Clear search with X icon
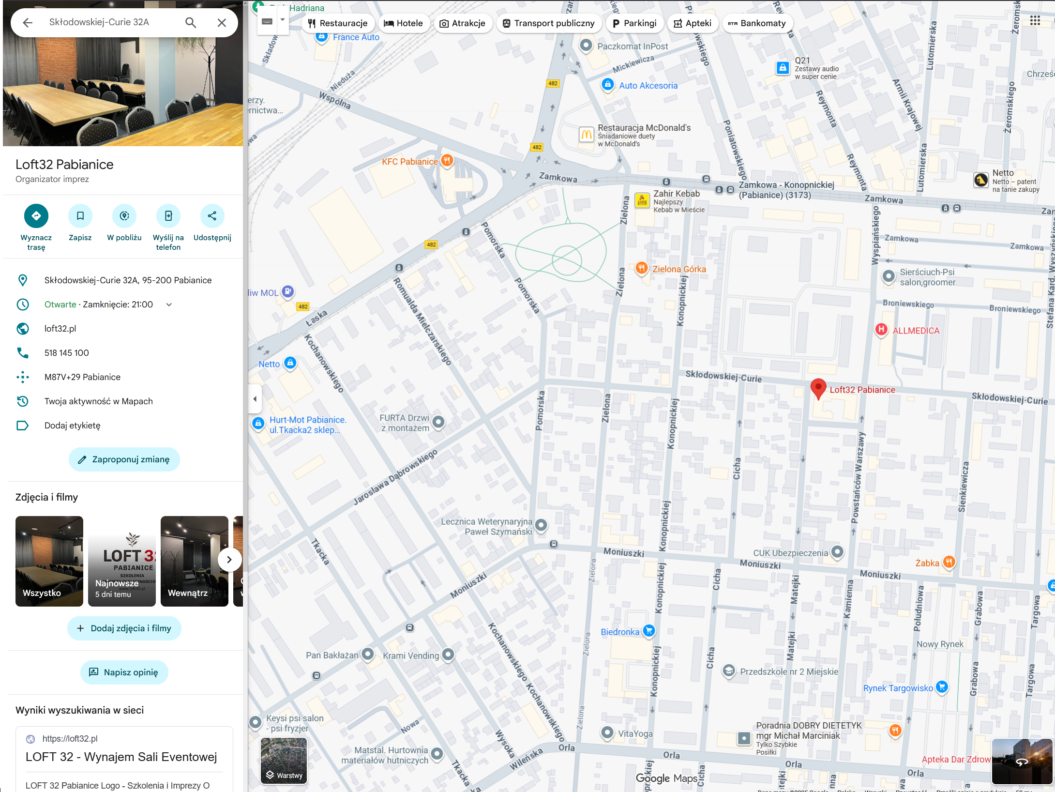 [x=222, y=22]
